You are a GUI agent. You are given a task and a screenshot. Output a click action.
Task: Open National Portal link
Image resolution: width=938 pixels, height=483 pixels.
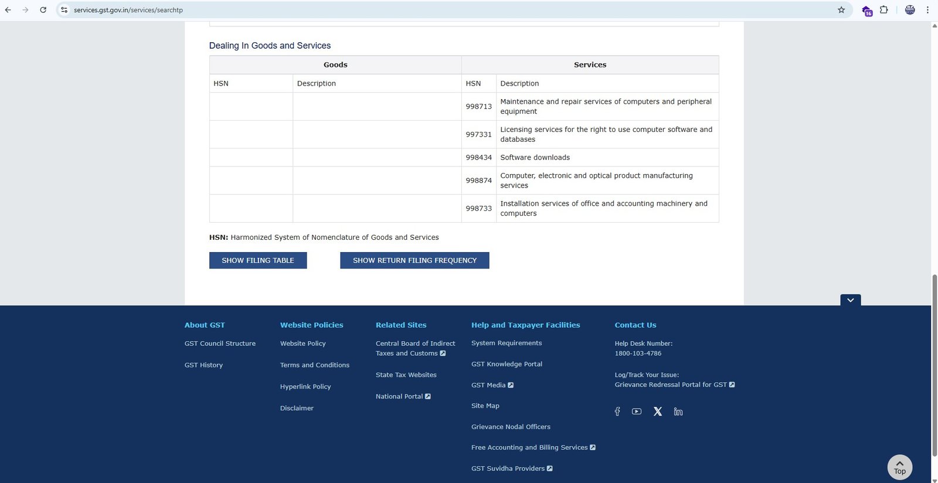(403, 397)
